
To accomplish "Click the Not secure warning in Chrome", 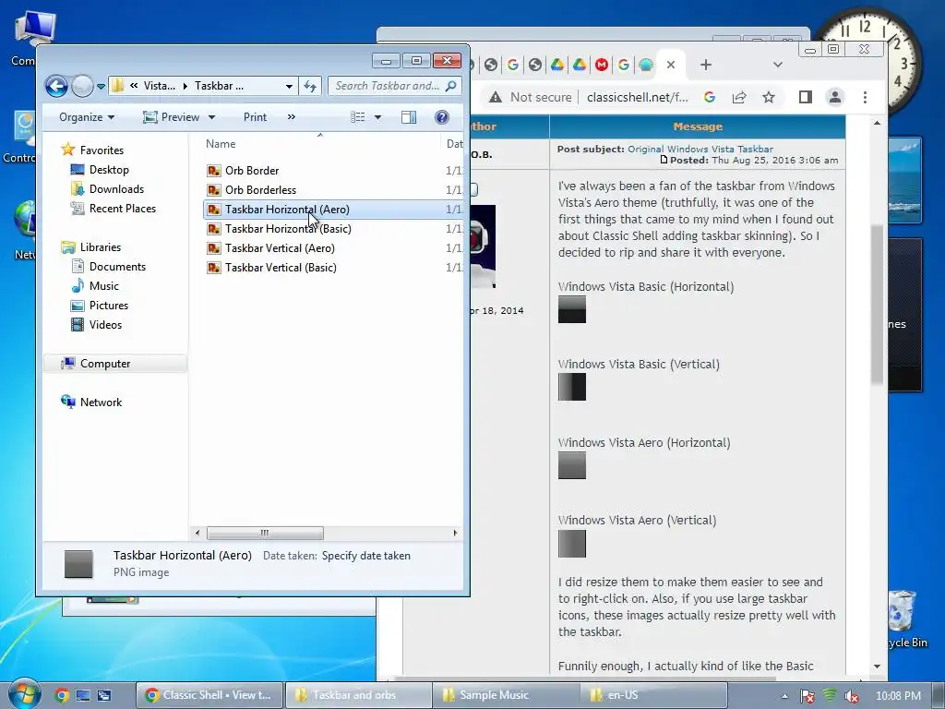I will (531, 97).
